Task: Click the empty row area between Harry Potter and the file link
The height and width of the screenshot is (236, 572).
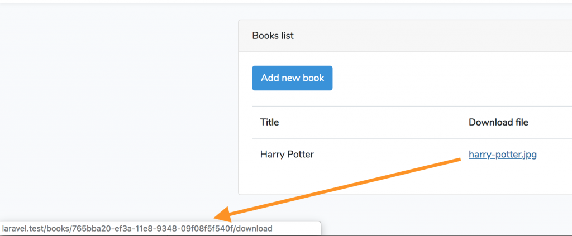Action: click(x=391, y=155)
